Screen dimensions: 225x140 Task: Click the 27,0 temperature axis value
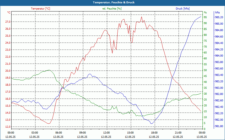coord(8,22)
